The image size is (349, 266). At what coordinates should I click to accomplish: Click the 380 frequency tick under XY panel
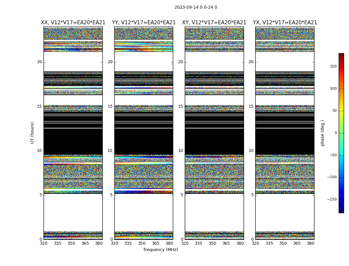240,243
